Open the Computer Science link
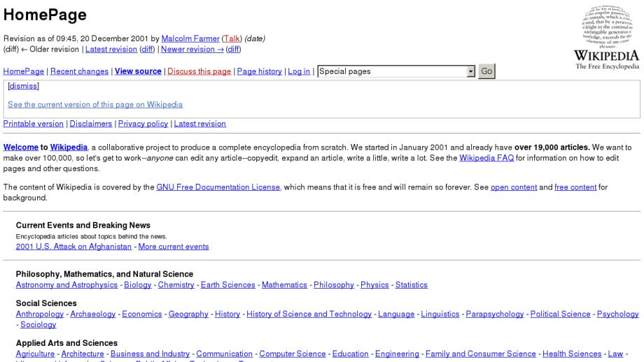Image resolution: width=644 pixels, height=362 pixels. [x=293, y=354]
